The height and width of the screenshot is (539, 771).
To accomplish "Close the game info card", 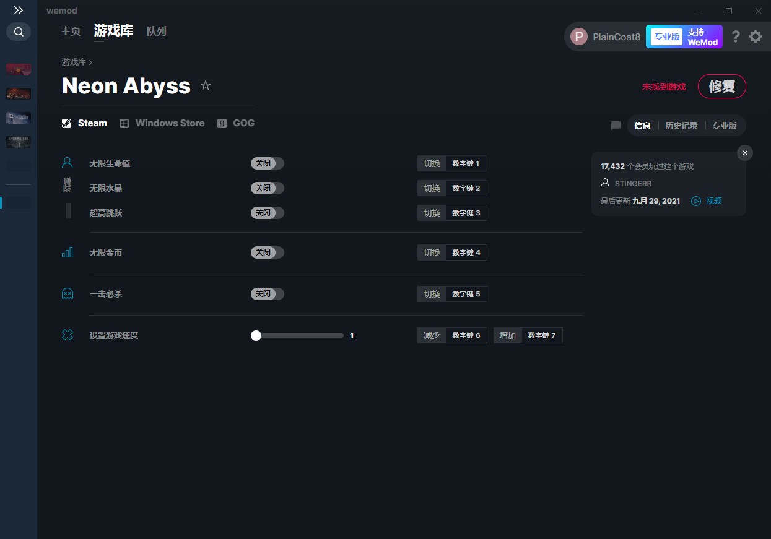I will [745, 153].
